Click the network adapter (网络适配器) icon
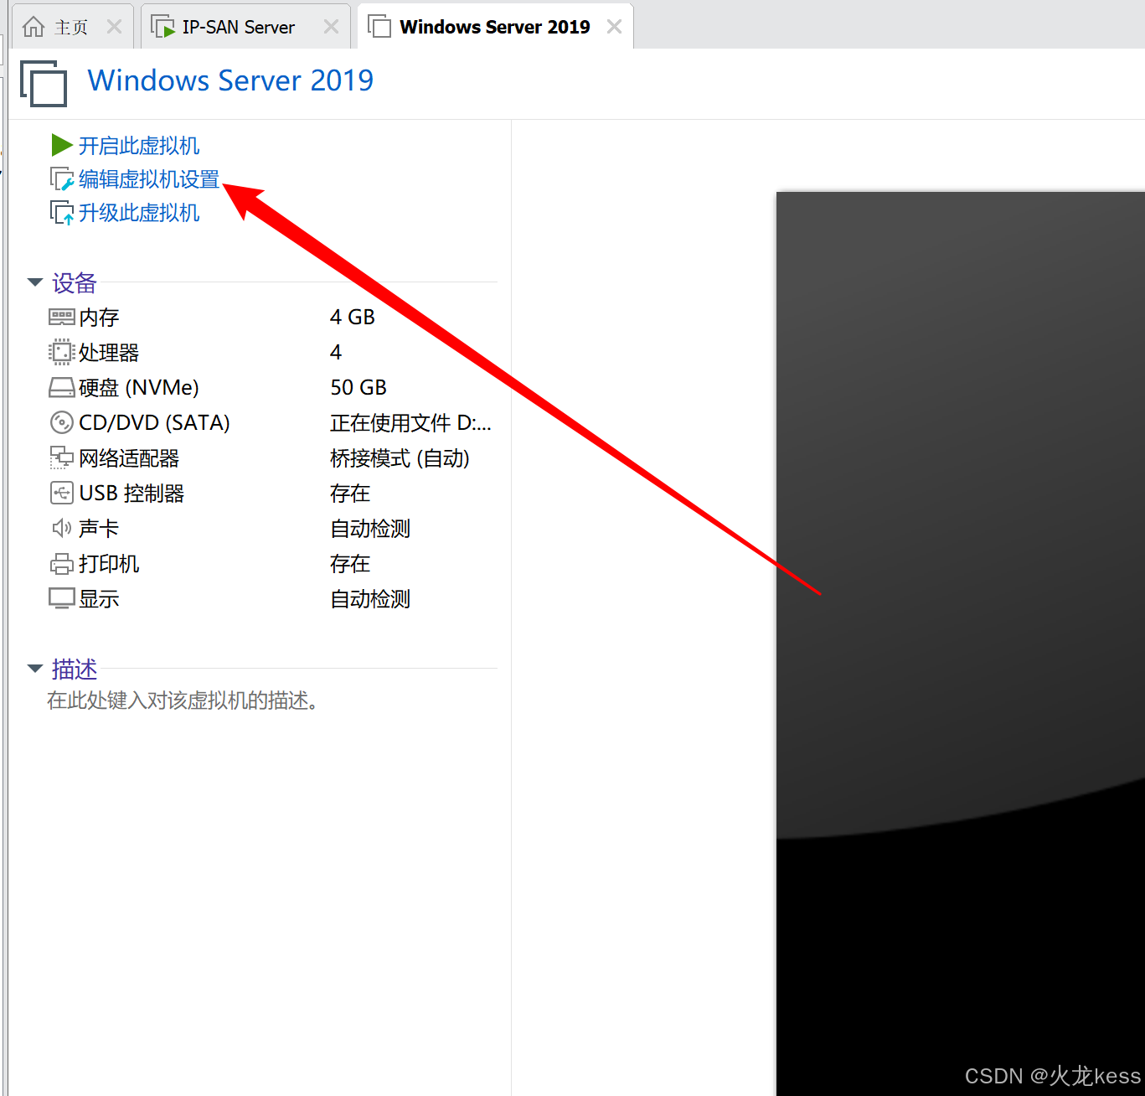Image resolution: width=1145 pixels, height=1096 pixels. click(62, 458)
